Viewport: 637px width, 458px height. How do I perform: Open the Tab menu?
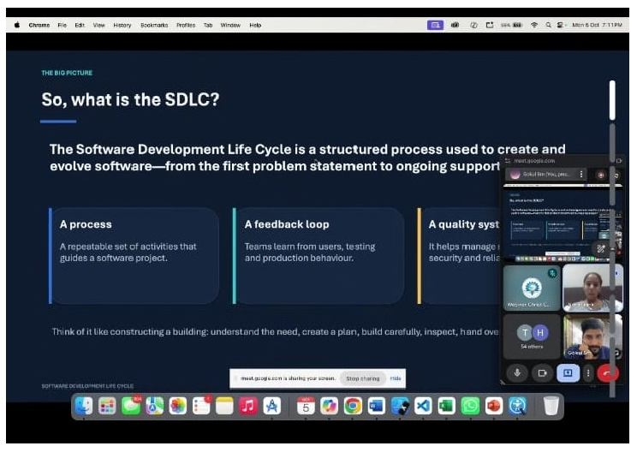point(208,25)
